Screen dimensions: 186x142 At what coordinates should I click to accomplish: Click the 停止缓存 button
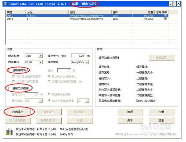80,112
